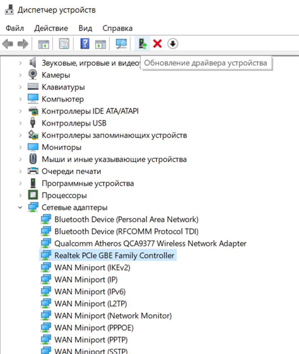Expand the Контроллеры USB category
Image resolution: width=299 pixels, height=354 pixels.
(20, 123)
